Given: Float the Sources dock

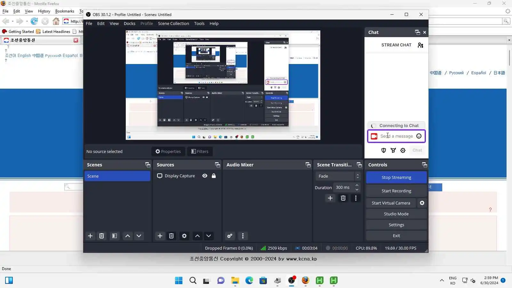Looking at the screenshot, I should 217,165.
